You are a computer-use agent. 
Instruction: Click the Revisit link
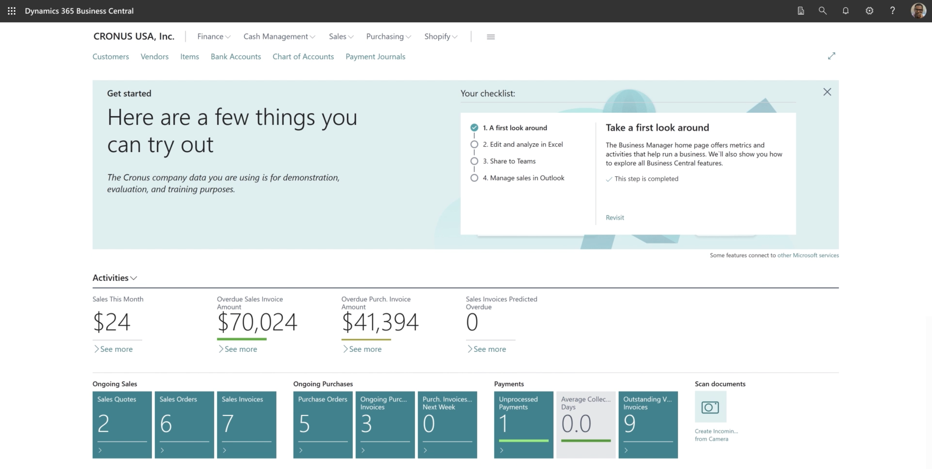tap(615, 218)
